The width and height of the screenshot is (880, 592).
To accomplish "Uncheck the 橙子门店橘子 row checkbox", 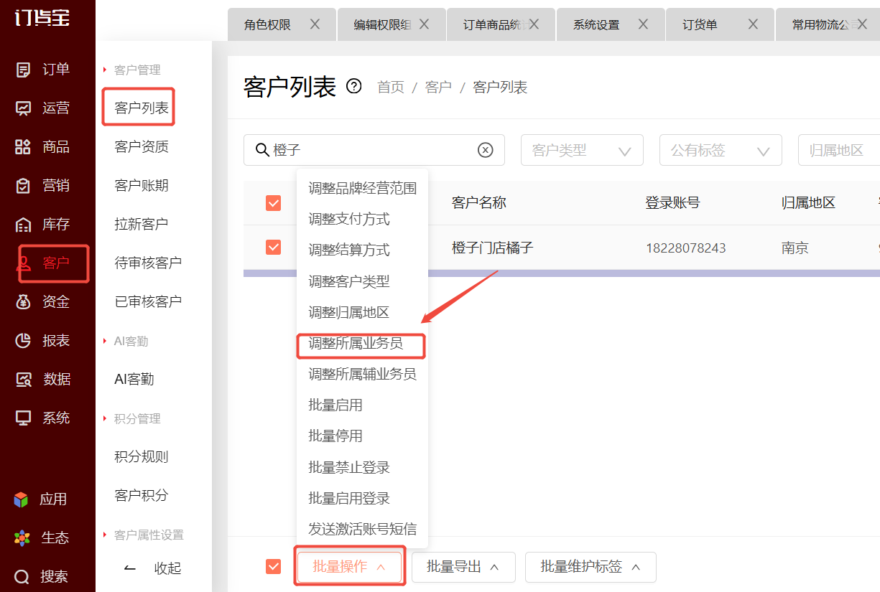I will pyautogui.click(x=273, y=248).
